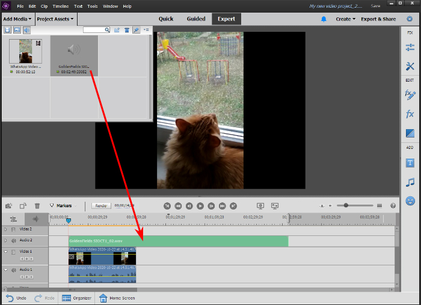Open the Project Assets panel options menu
Screen dimensions: 421x305
[x=146, y=30]
